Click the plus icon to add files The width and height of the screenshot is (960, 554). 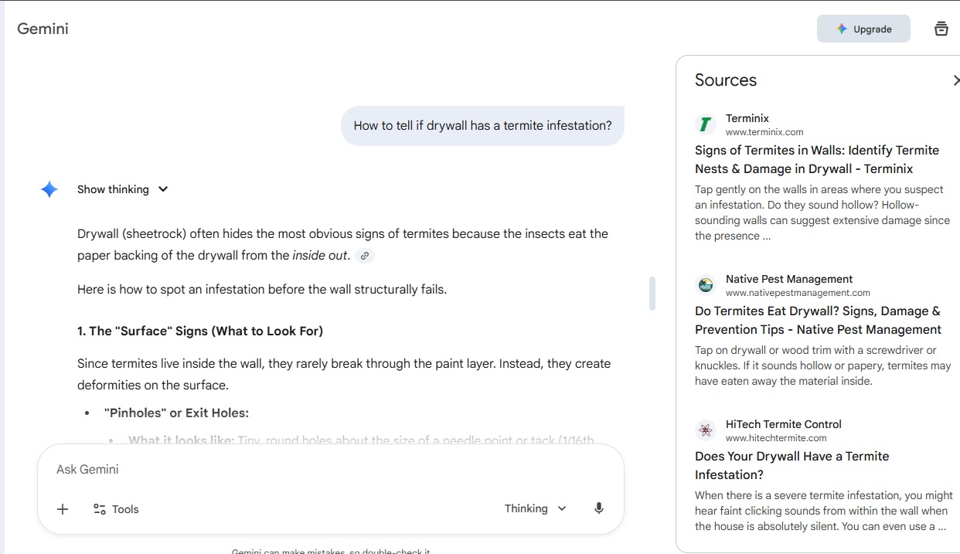pos(63,509)
